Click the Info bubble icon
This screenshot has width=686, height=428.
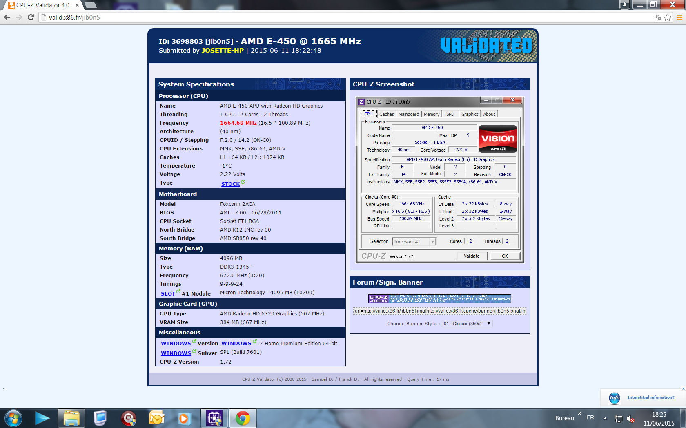tap(615, 398)
